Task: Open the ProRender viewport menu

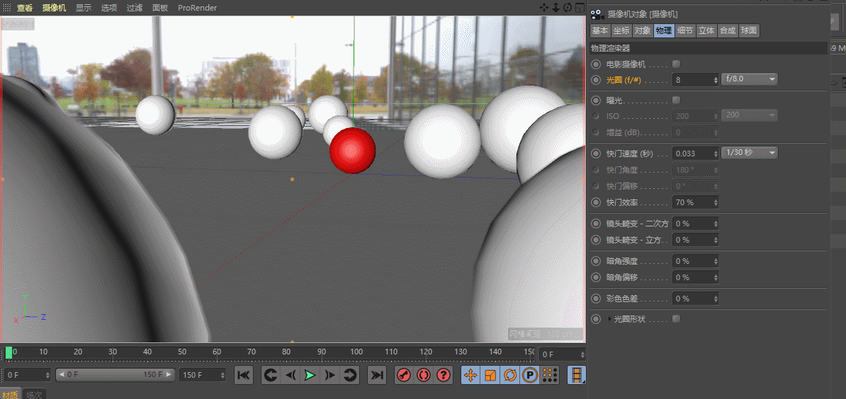Action: [x=197, y=8]
